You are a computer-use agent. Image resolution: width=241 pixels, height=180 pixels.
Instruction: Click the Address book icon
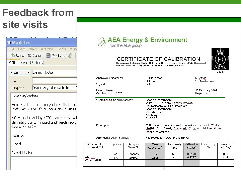49,55
